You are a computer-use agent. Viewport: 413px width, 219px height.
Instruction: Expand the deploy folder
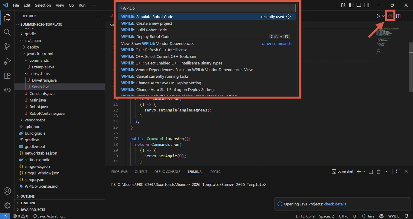[60, 47]
